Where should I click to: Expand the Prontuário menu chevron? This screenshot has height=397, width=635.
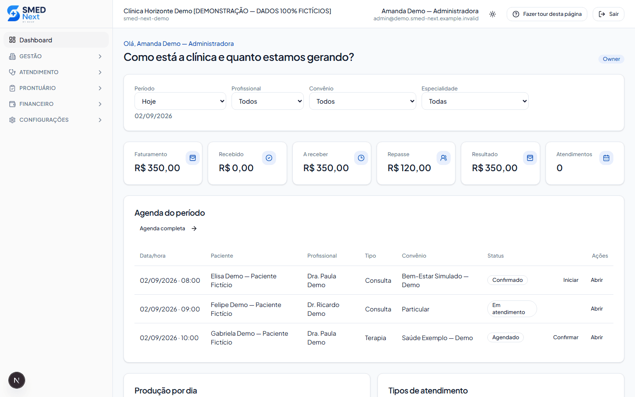pyautogui.click(x=100, y=88)
